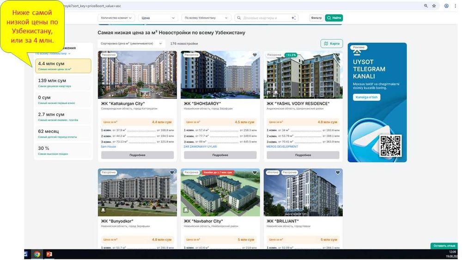Open the Bunyodkor building photo
462x260 pixels.
click(138, 193)
